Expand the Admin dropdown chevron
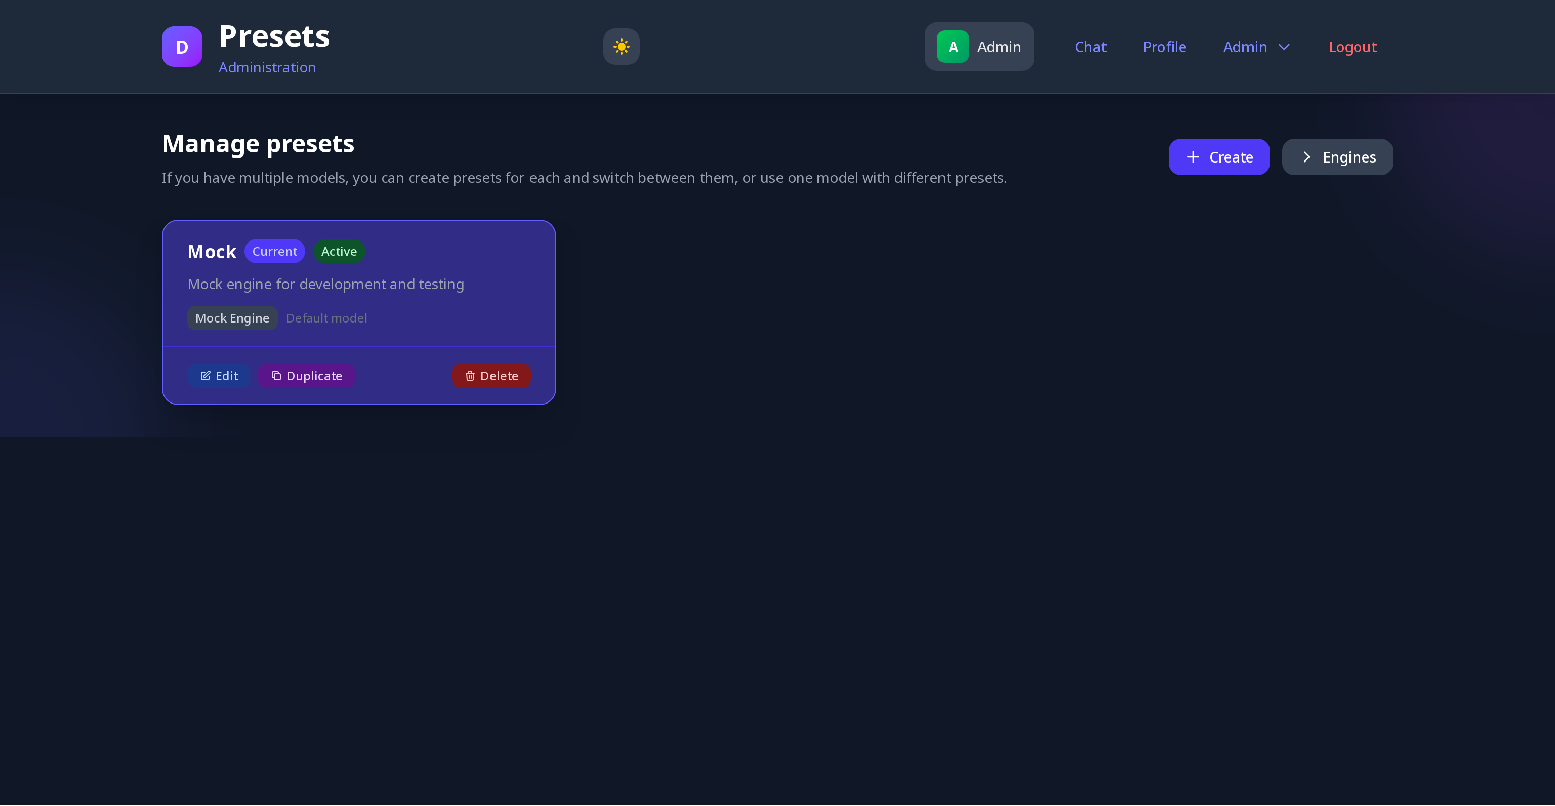 point(1284,47)
